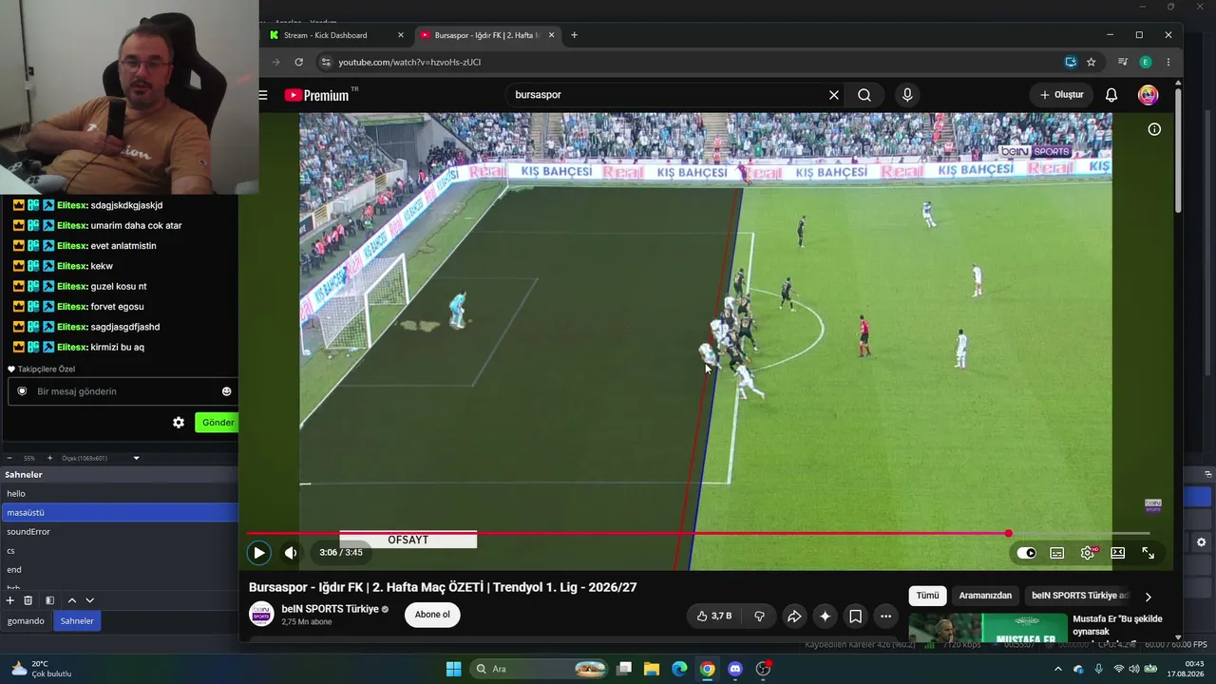
Task: Reload the YouTube page
Action: 298,62
